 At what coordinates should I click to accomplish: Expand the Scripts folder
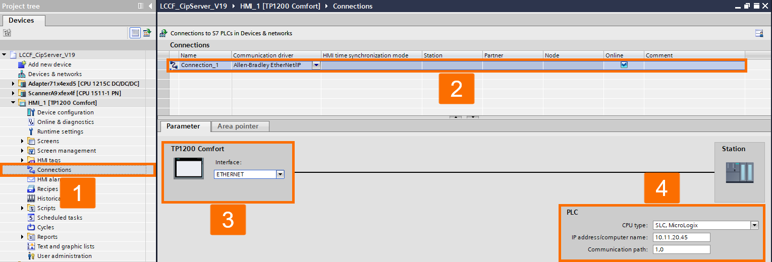[22, 208]
